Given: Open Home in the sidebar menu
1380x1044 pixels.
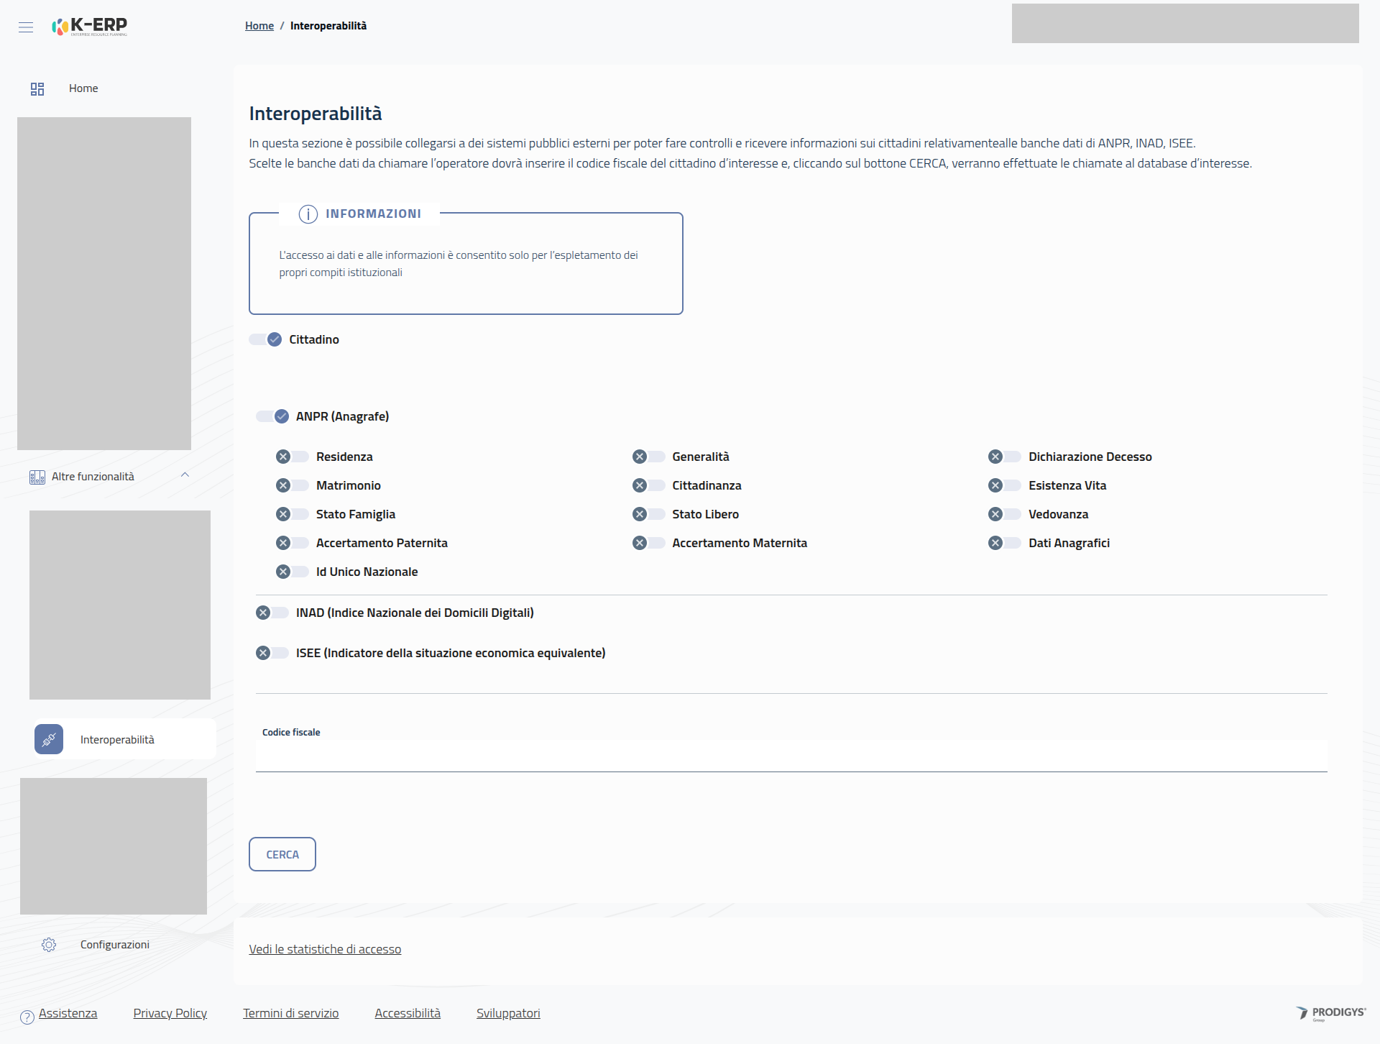Looking at the screenshot, I should click(83, 88).
